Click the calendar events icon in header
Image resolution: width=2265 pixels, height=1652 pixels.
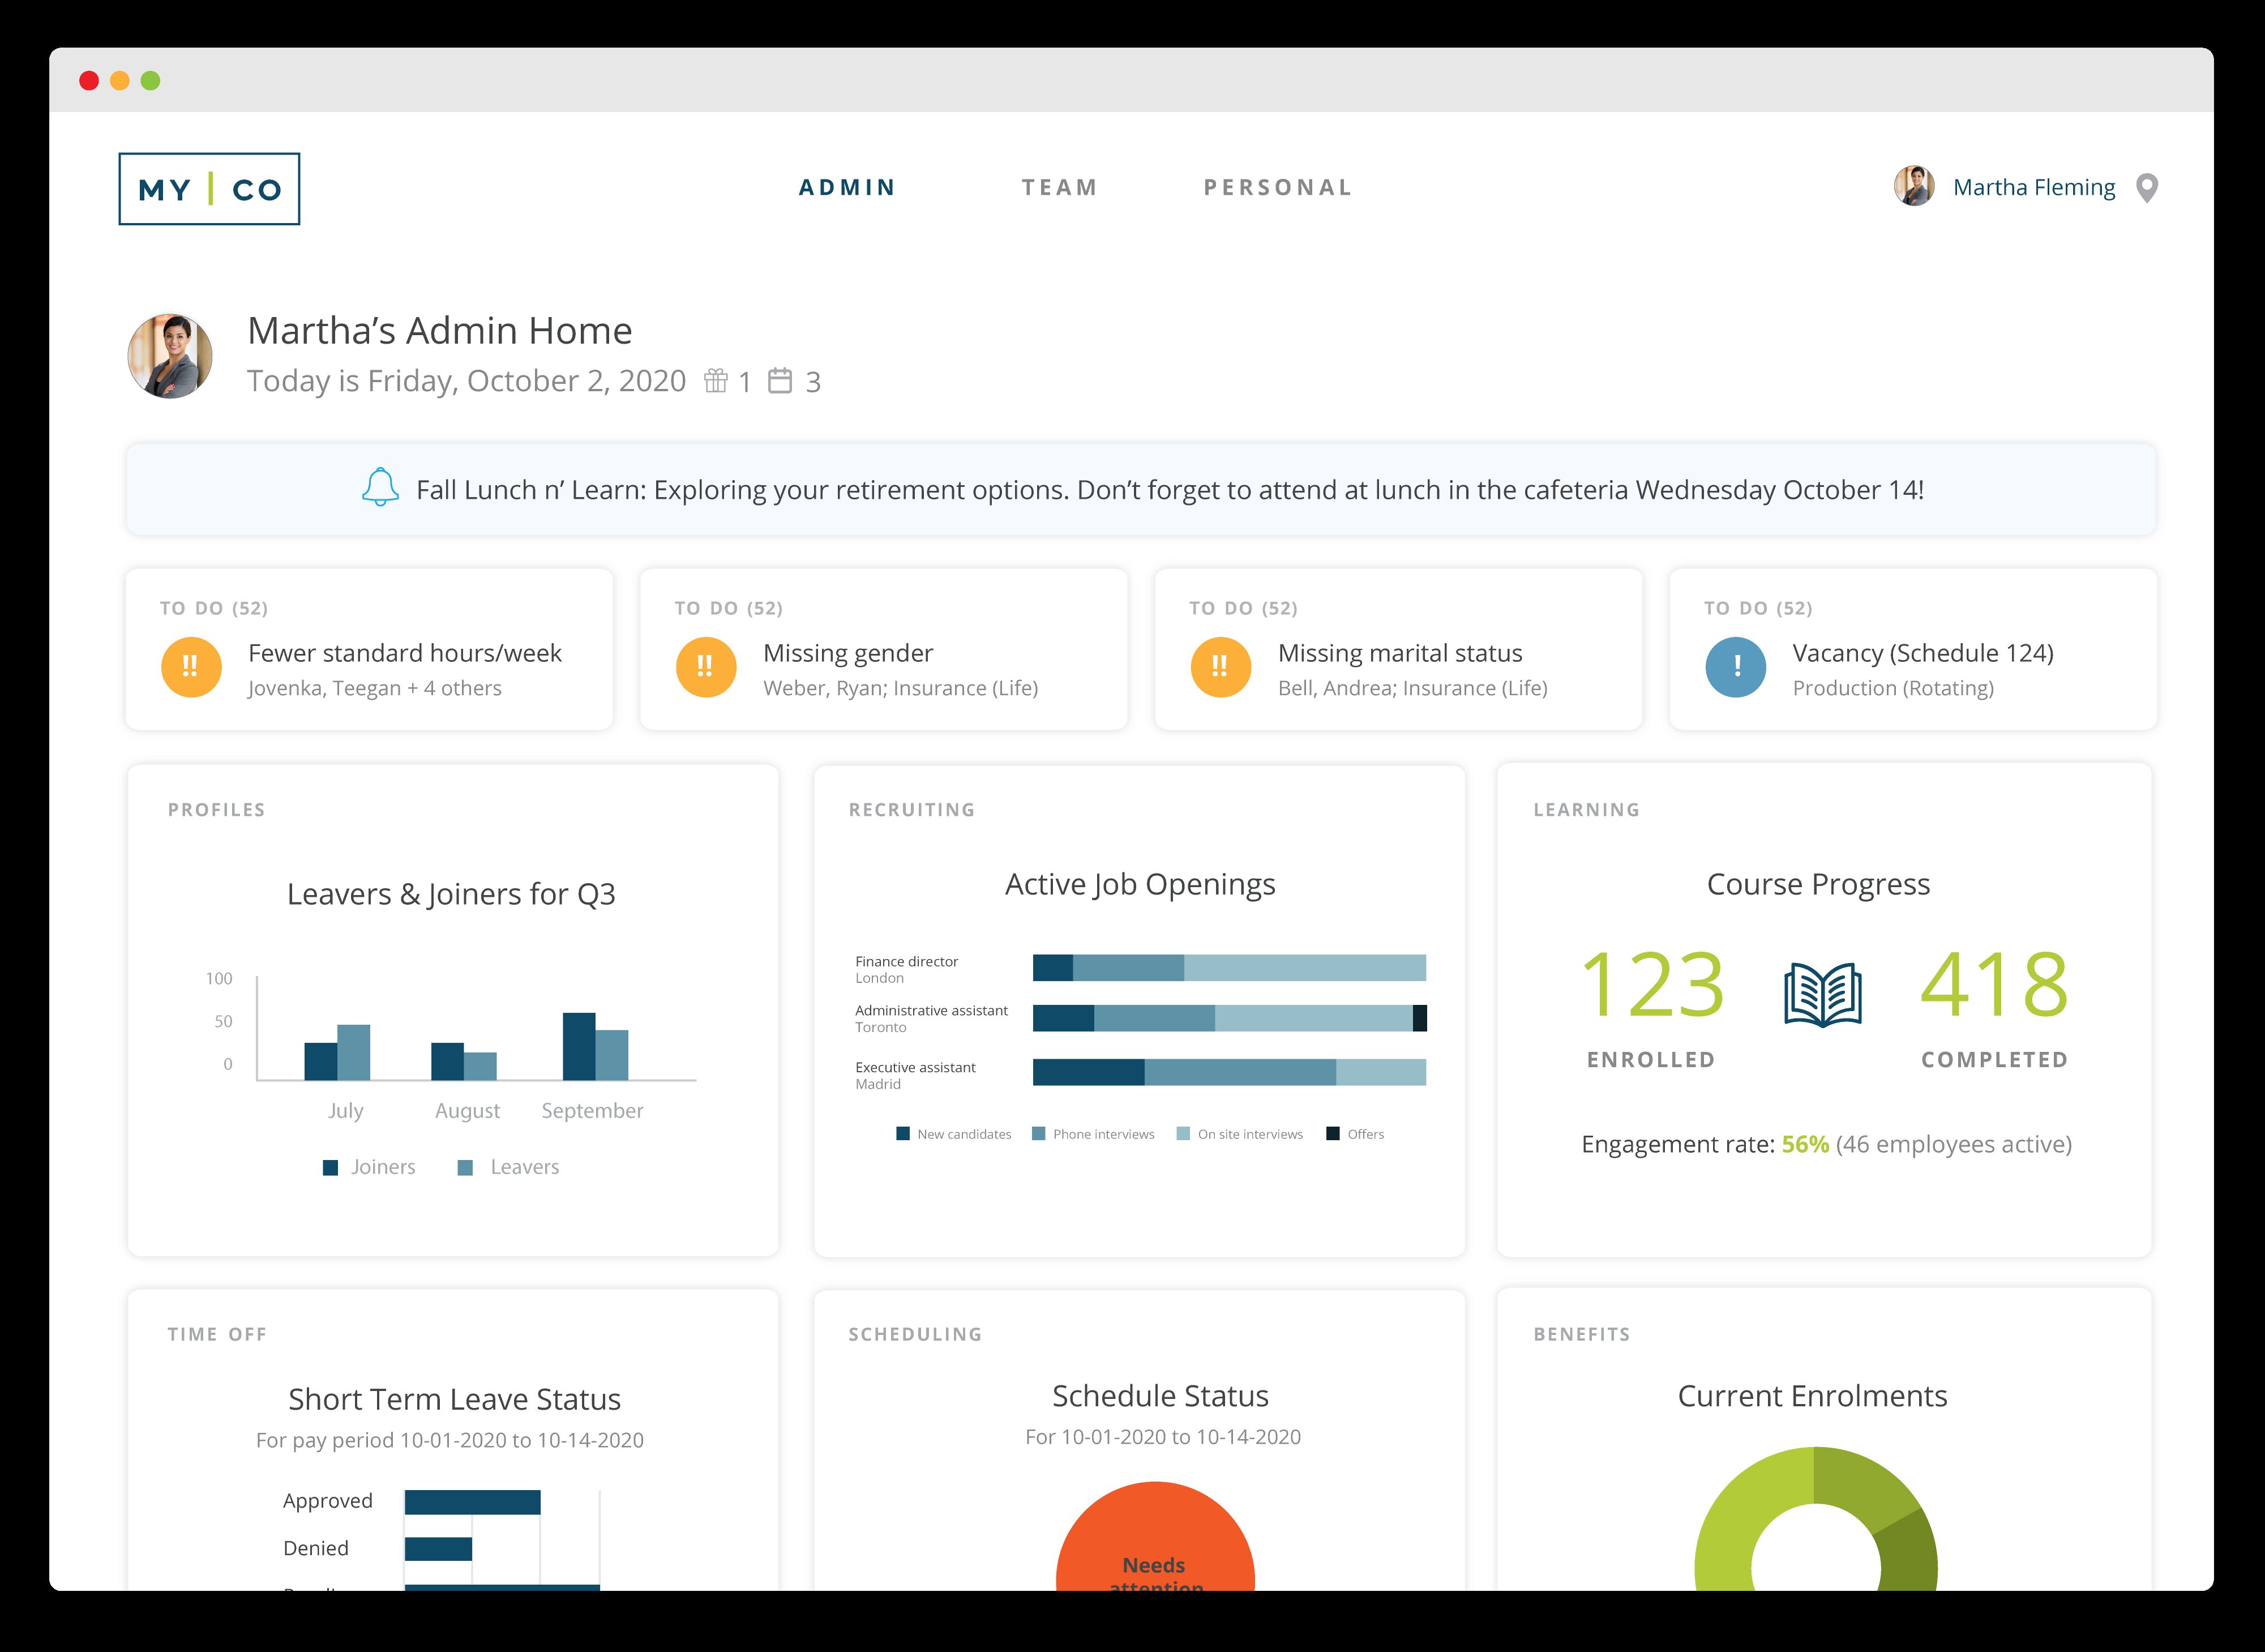click(780, 381)
